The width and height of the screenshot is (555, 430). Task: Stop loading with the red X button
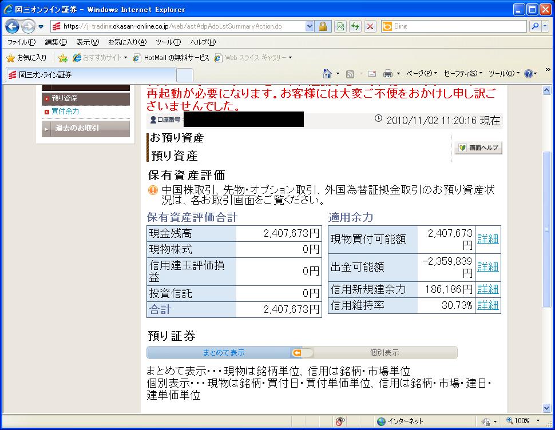pyautogui.click(x=370, y=26)
